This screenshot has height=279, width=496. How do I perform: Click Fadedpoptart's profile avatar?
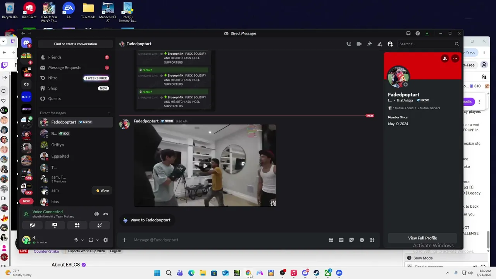398,77
